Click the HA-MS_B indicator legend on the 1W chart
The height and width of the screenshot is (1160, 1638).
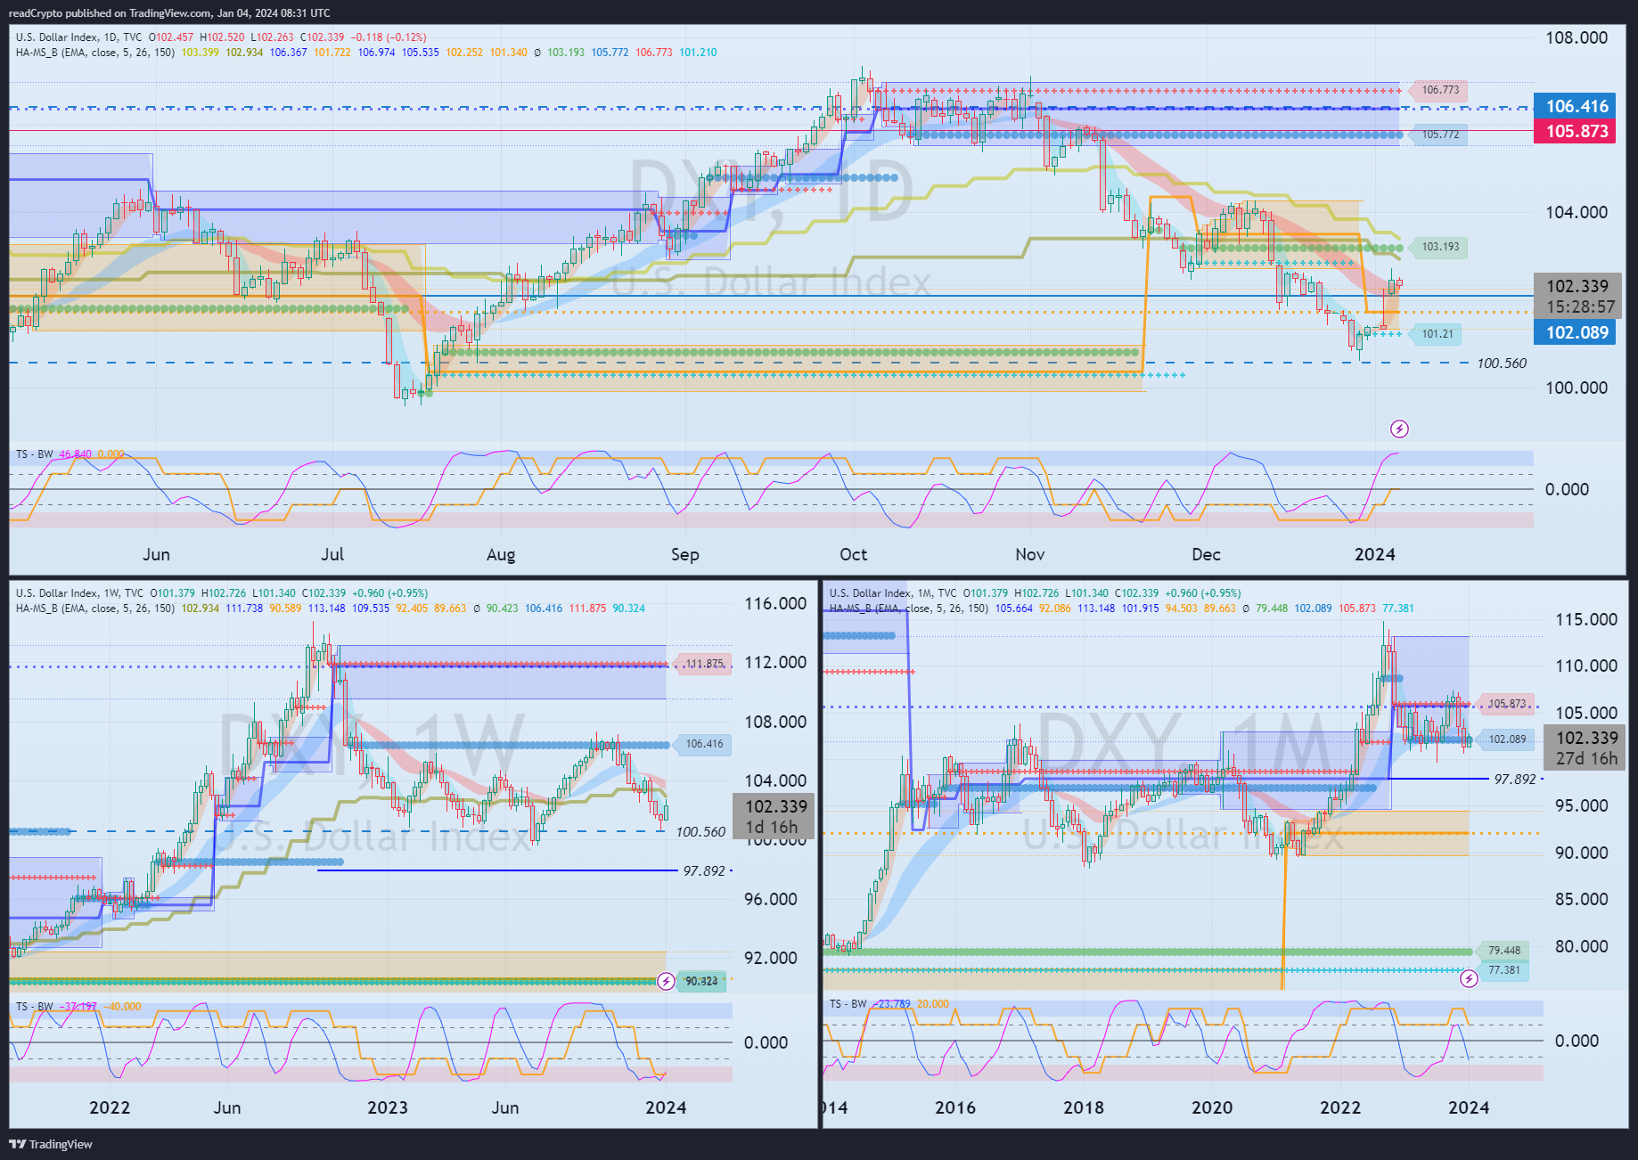pos(95,609)
